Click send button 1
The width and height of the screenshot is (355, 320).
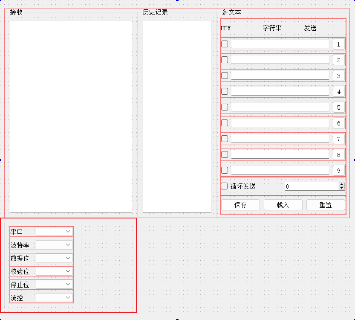(339, 44)
